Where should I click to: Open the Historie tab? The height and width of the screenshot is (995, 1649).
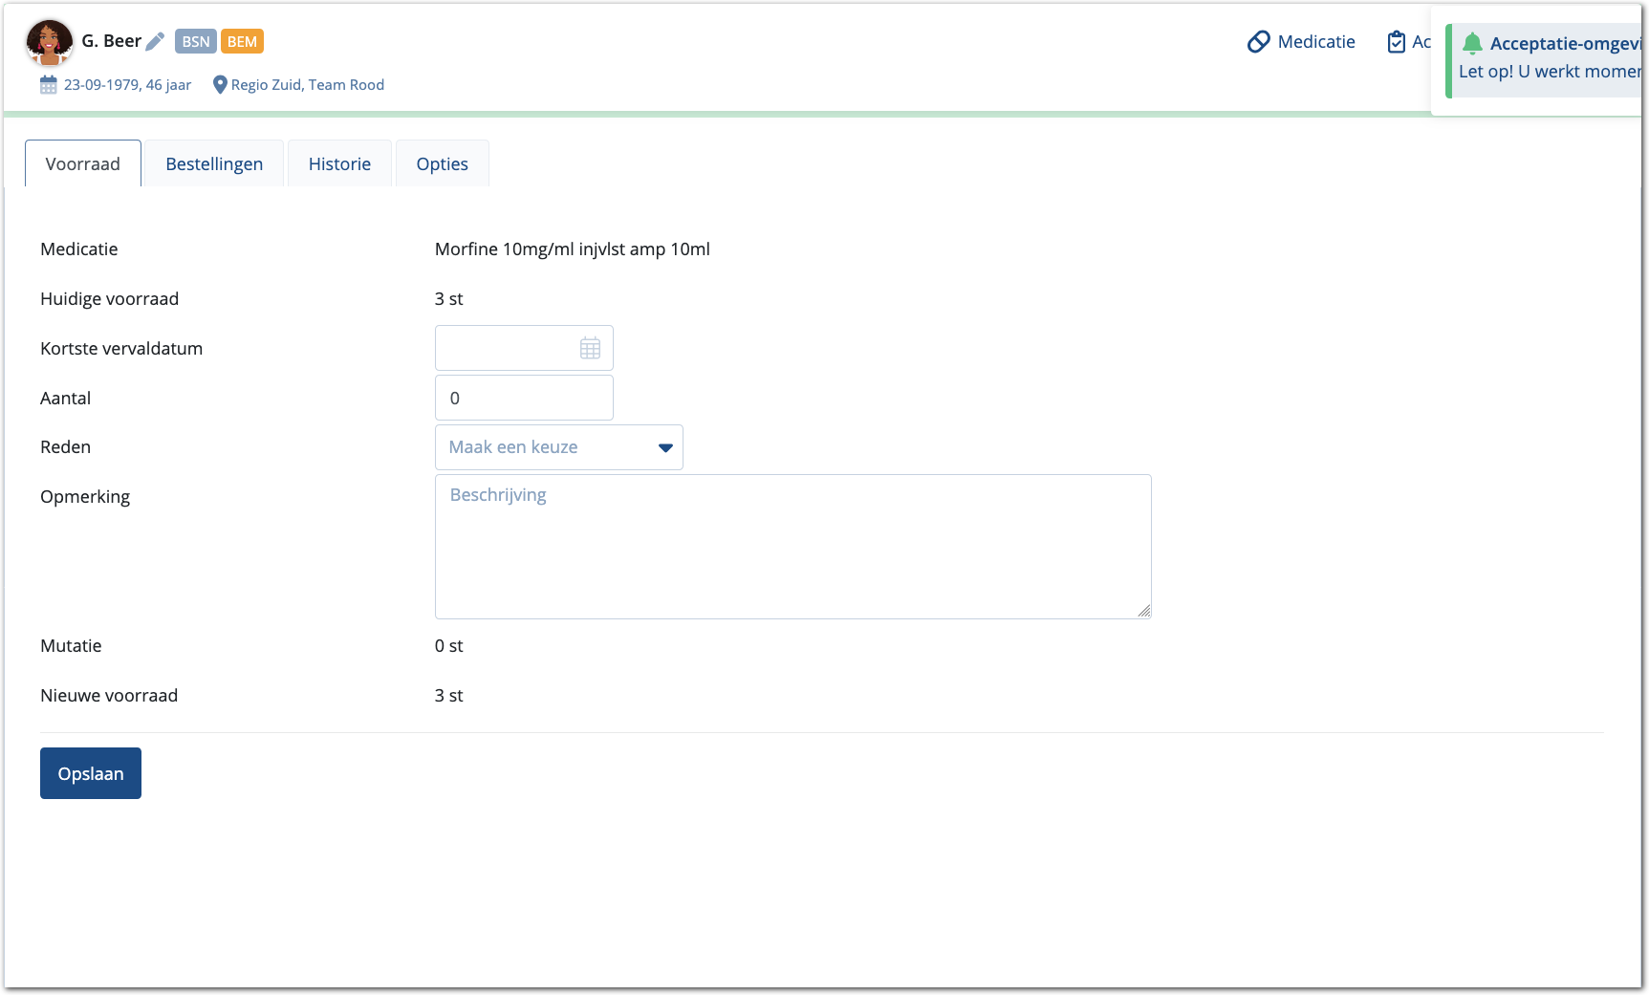tap(339, 163)
